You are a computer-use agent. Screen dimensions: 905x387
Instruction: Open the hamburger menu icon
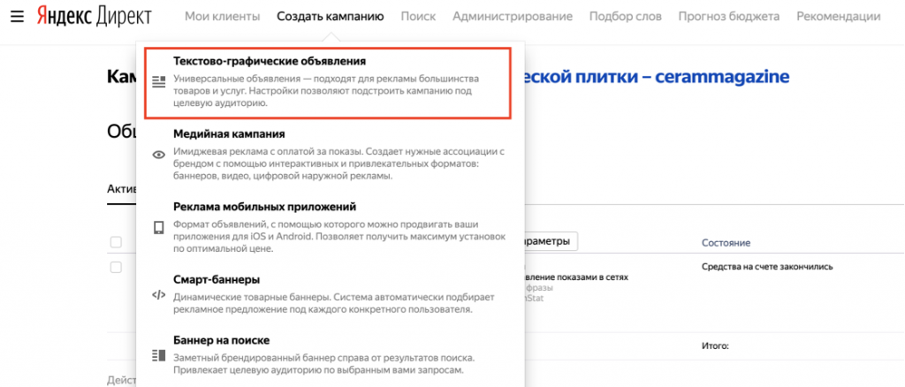pos(18,17)
